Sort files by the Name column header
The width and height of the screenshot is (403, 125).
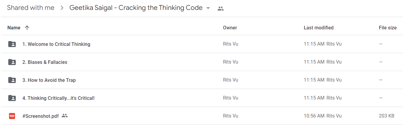click(14, 28)
